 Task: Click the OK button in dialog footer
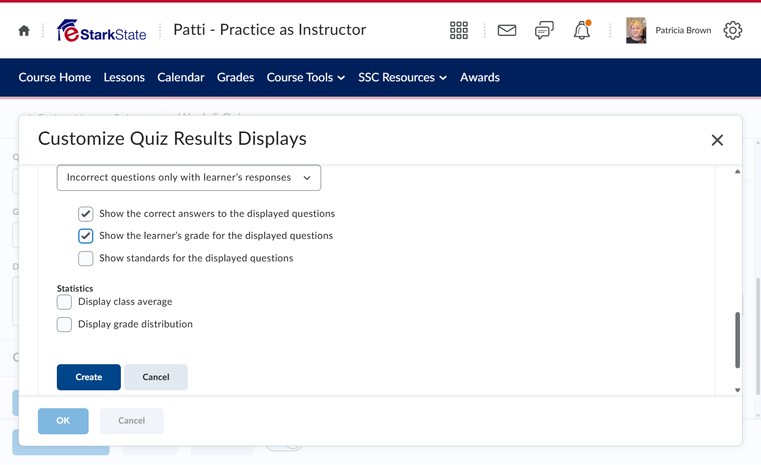tap(63, 421)
